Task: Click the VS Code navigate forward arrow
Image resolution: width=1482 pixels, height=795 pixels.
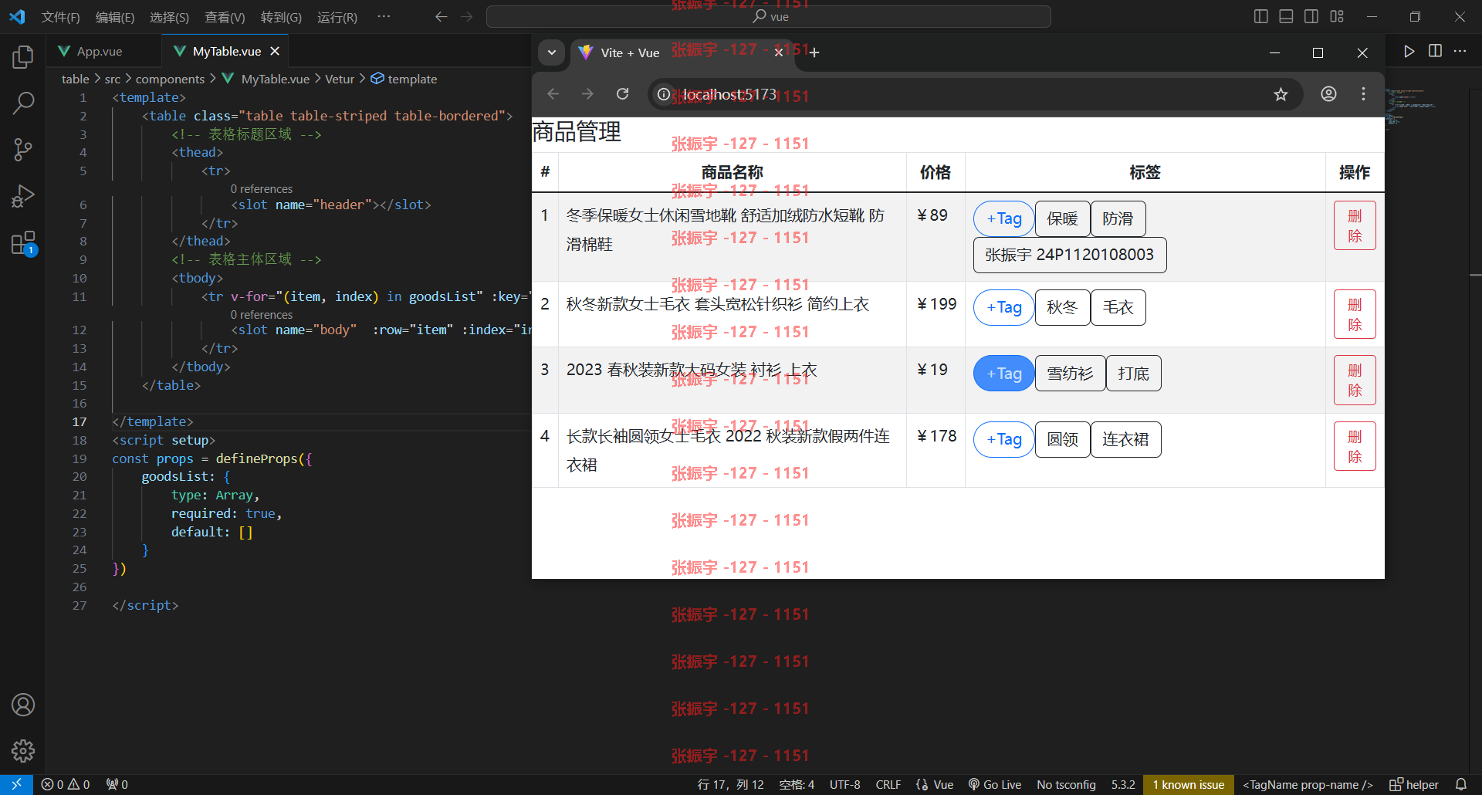Action: pos(467,16)
